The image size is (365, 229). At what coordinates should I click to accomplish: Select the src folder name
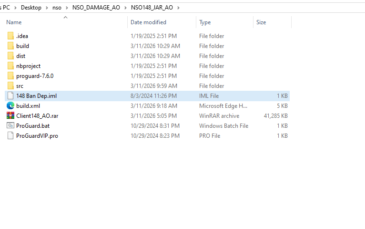coord(20,86)
